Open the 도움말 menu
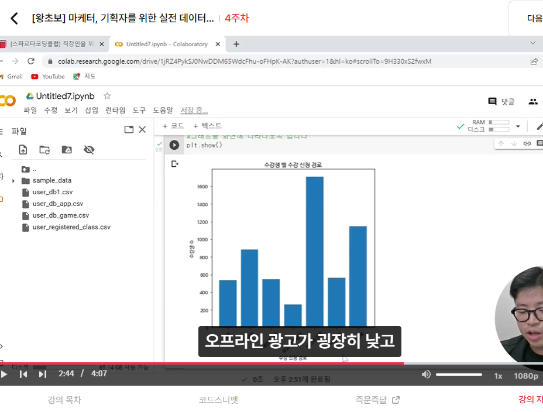The width and height of the screenshot is (543, 412). 163,110
